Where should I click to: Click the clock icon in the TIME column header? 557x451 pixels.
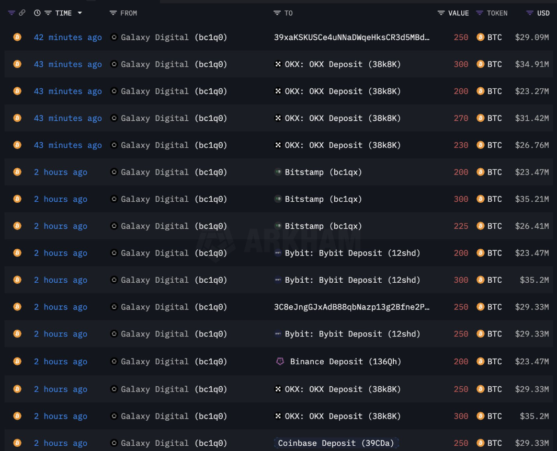[37, 13]
